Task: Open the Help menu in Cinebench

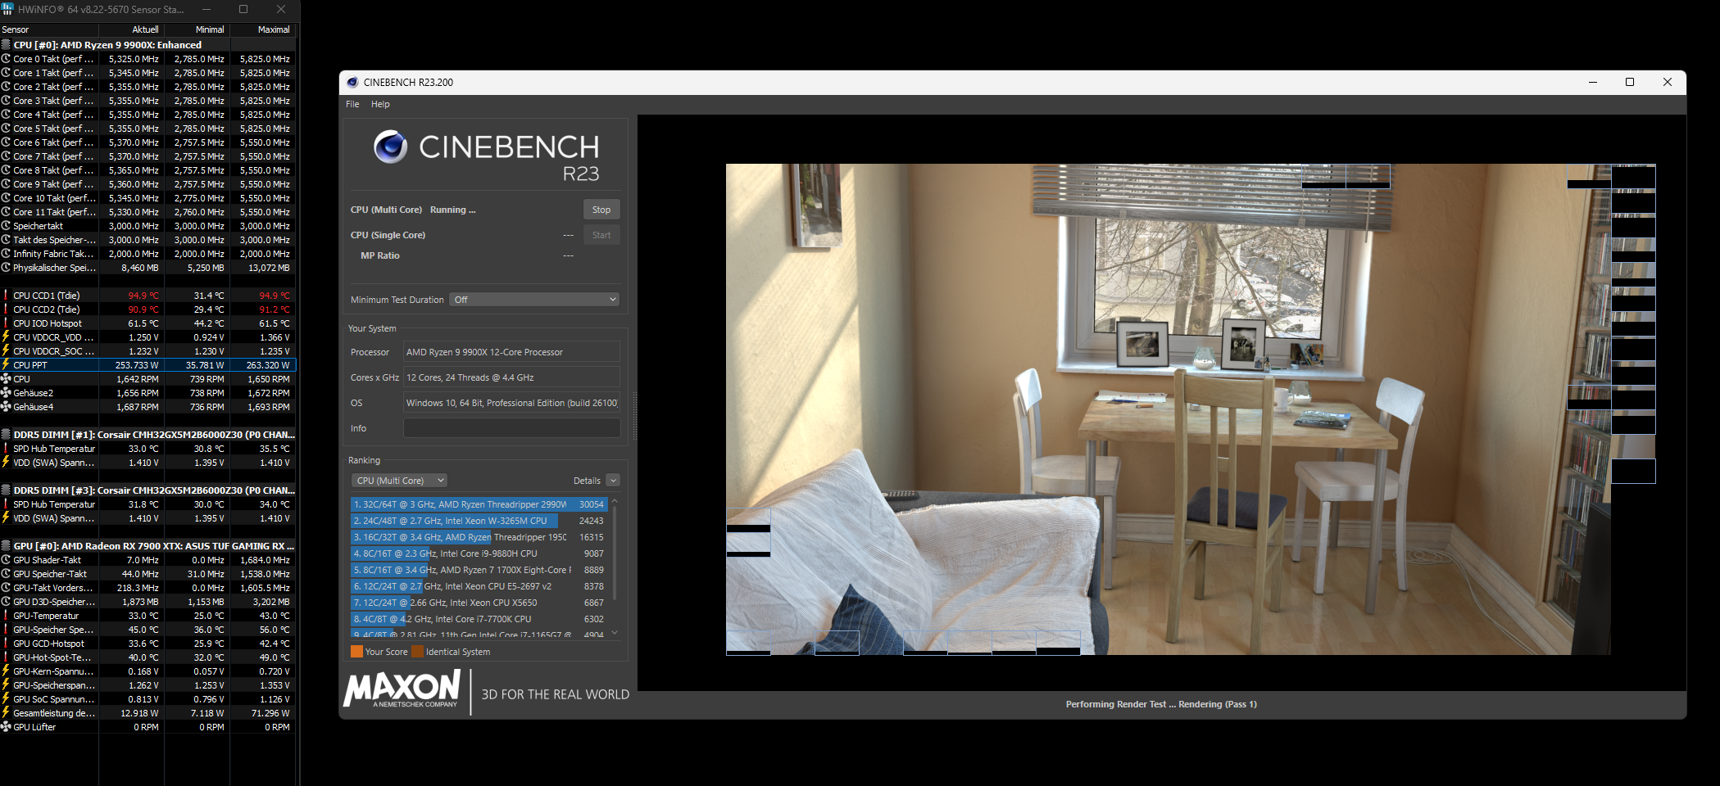Action: [380, 104]
